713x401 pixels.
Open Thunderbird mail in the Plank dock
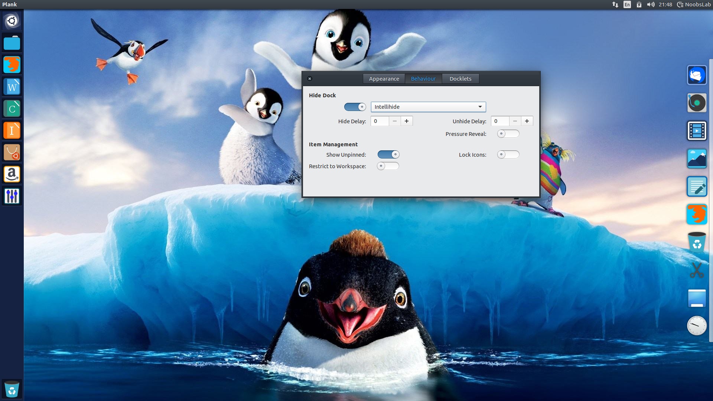pyautogui.click(x=697, y=75)
